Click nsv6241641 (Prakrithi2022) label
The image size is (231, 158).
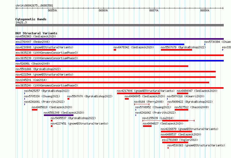(44, 102)
